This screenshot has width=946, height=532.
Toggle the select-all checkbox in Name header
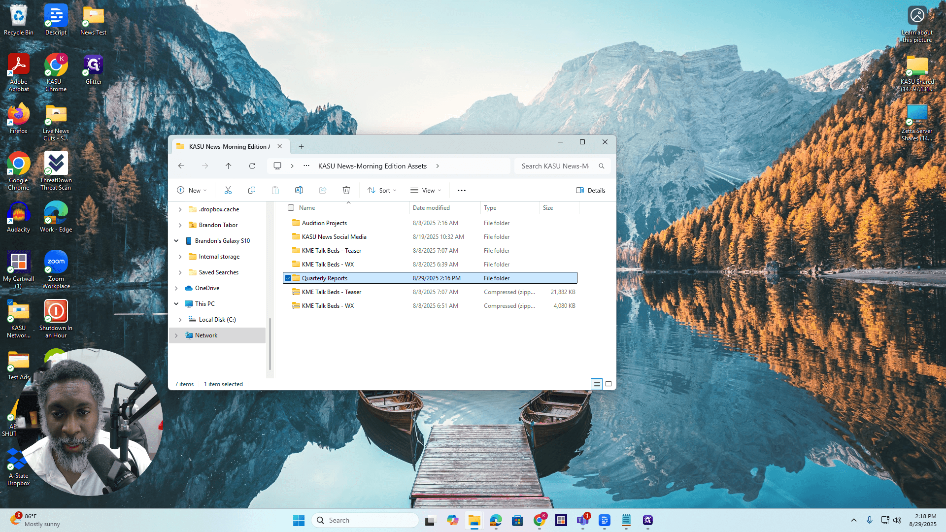[291, 208]
